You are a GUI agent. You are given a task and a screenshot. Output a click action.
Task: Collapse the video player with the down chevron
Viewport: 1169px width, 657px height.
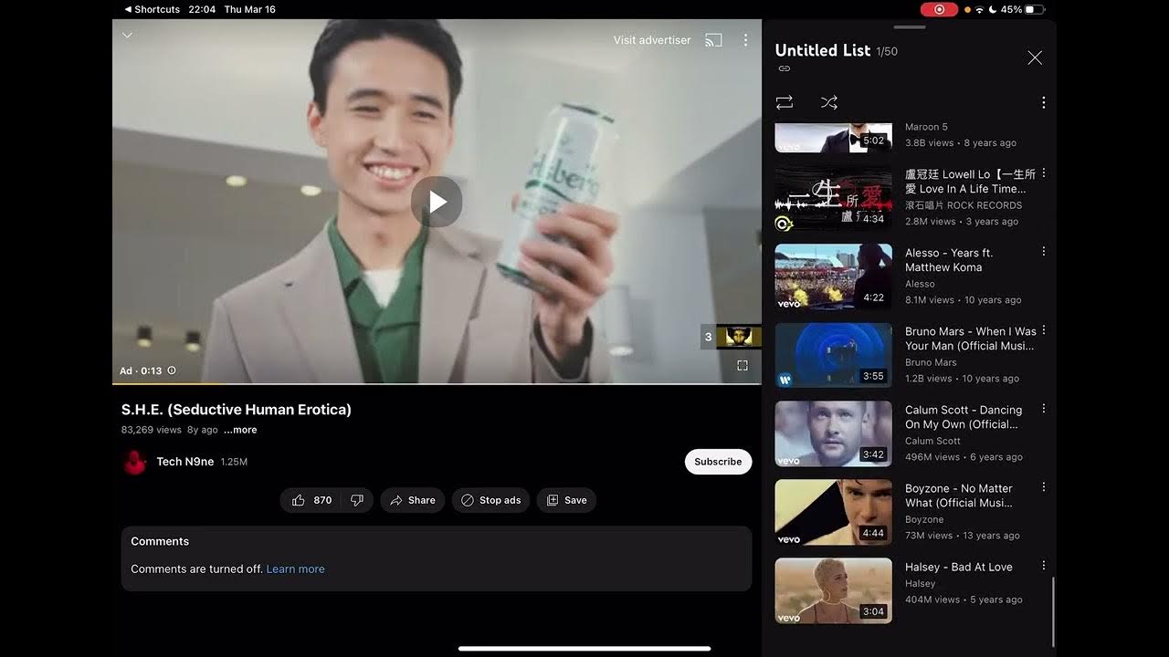[127, 36]
